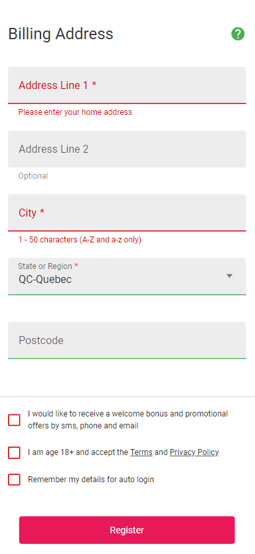Click the 'Optional' helper text
This screenshot has width=255, height=554.
pos(33,176)
